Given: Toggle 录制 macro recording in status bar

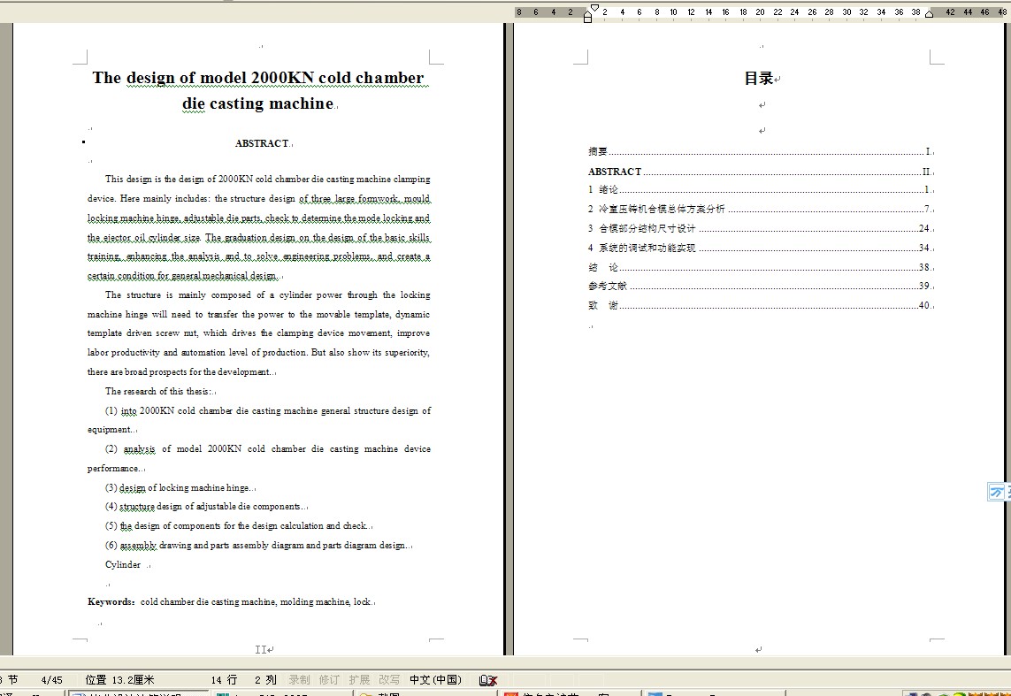Looking at the screenshot, I should tap(299, 680).
